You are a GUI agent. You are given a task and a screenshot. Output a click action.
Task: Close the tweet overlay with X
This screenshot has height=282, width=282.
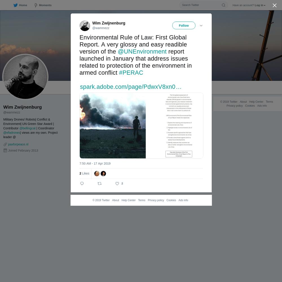(274, 5)
